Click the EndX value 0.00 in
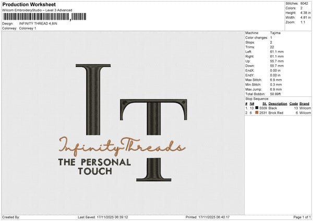313x221 pixels. tap(275, 70)
